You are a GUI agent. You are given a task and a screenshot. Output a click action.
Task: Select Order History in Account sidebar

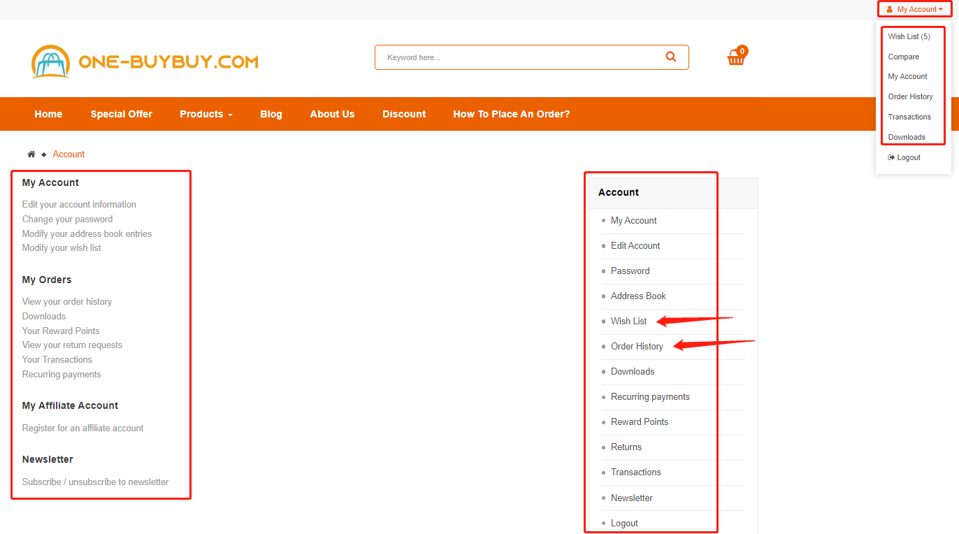(x=637, y=347)
